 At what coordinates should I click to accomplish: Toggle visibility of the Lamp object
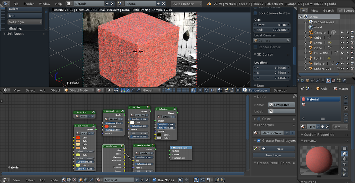342,43
